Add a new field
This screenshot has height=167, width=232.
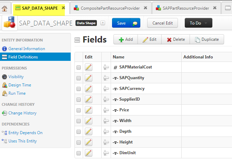[x=125, y=39]
